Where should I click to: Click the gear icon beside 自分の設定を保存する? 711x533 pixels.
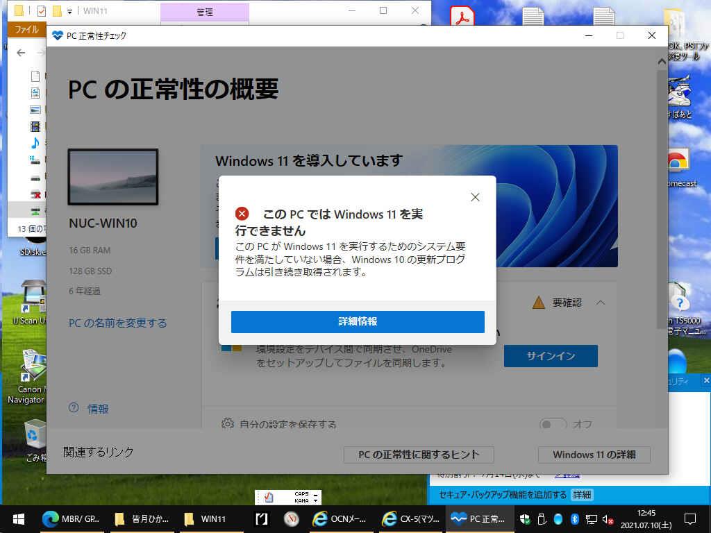[227, 423]
